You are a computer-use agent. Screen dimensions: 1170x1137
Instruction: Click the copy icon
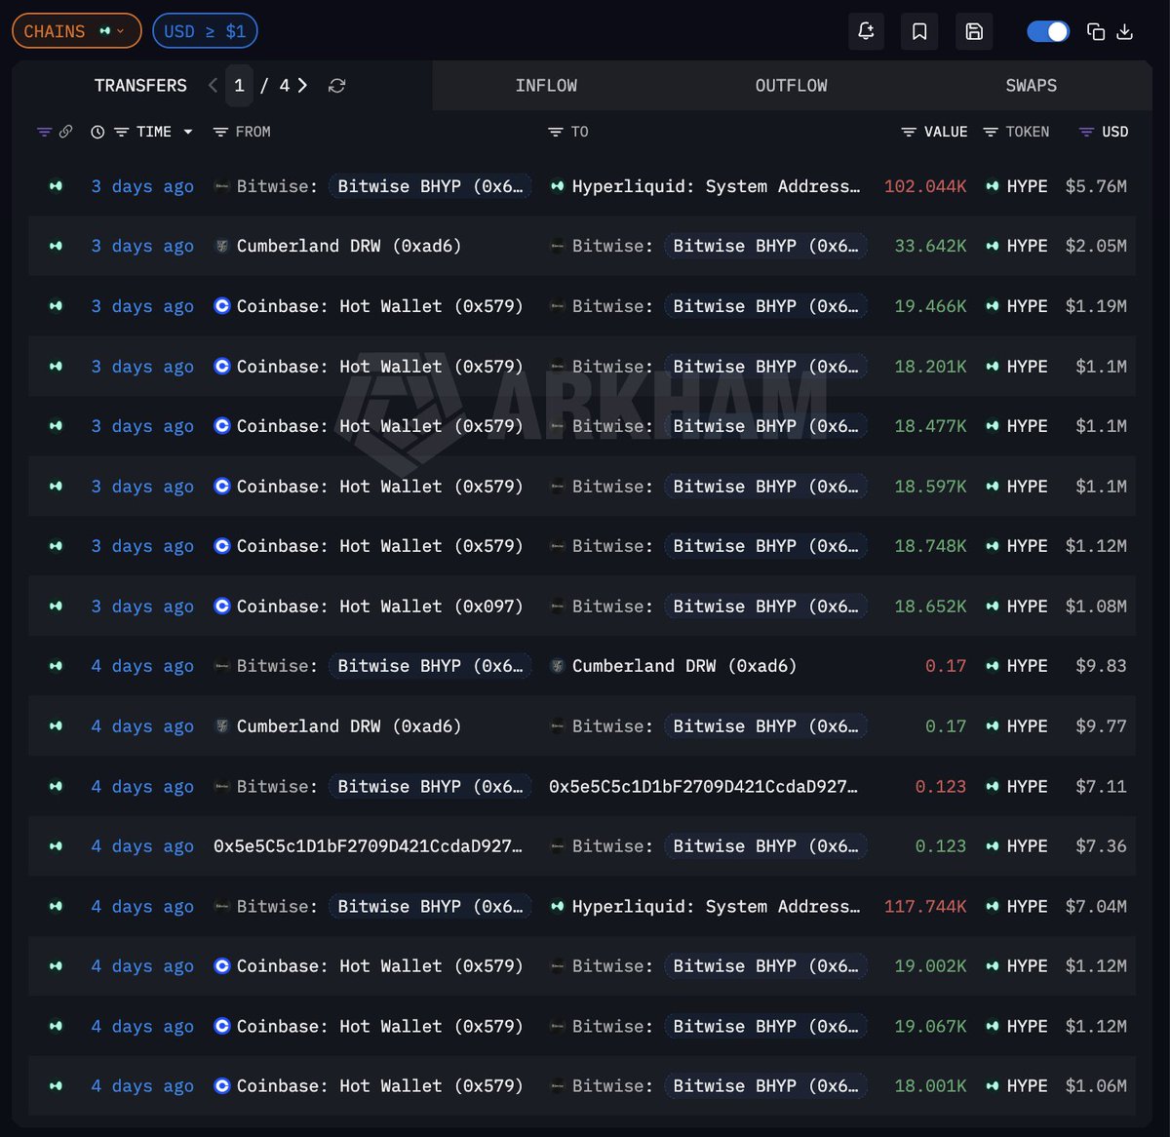point(1096,31)
